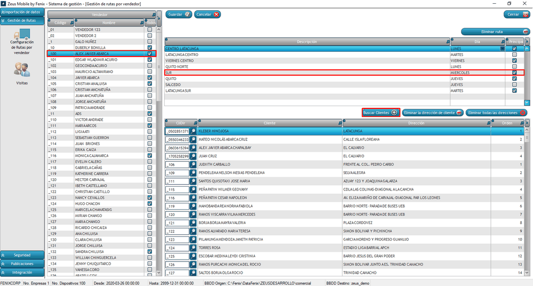This screenshot has height=286, width=533.
Task: Select VIERNES CENTRO route row
Action: point(344,61)
